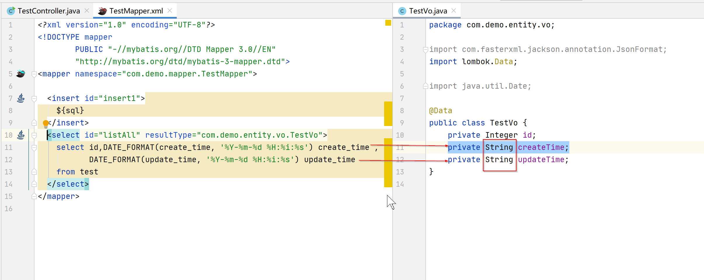
Task: Click the TestVo.java tab class icon
Action: coord(402,11)
